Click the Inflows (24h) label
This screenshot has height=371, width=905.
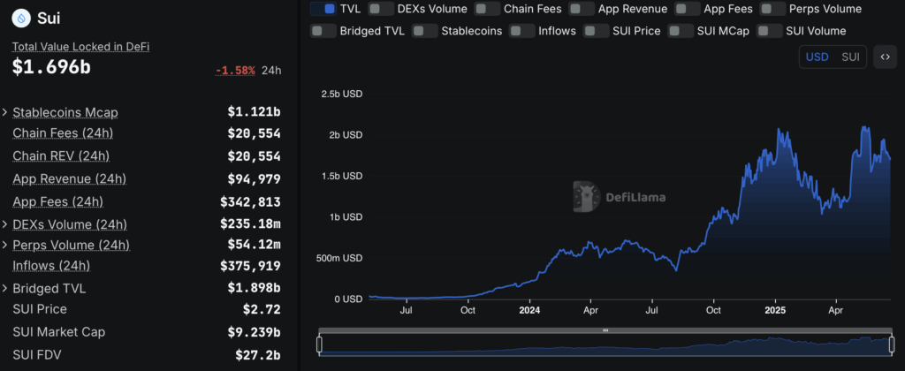pos(51,266)
